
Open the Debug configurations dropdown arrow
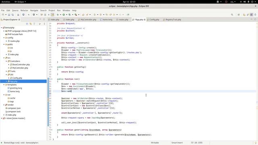60,14
